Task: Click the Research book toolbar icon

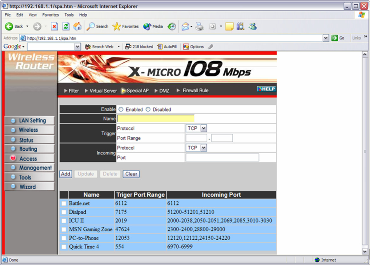Action: pos(240,27)
